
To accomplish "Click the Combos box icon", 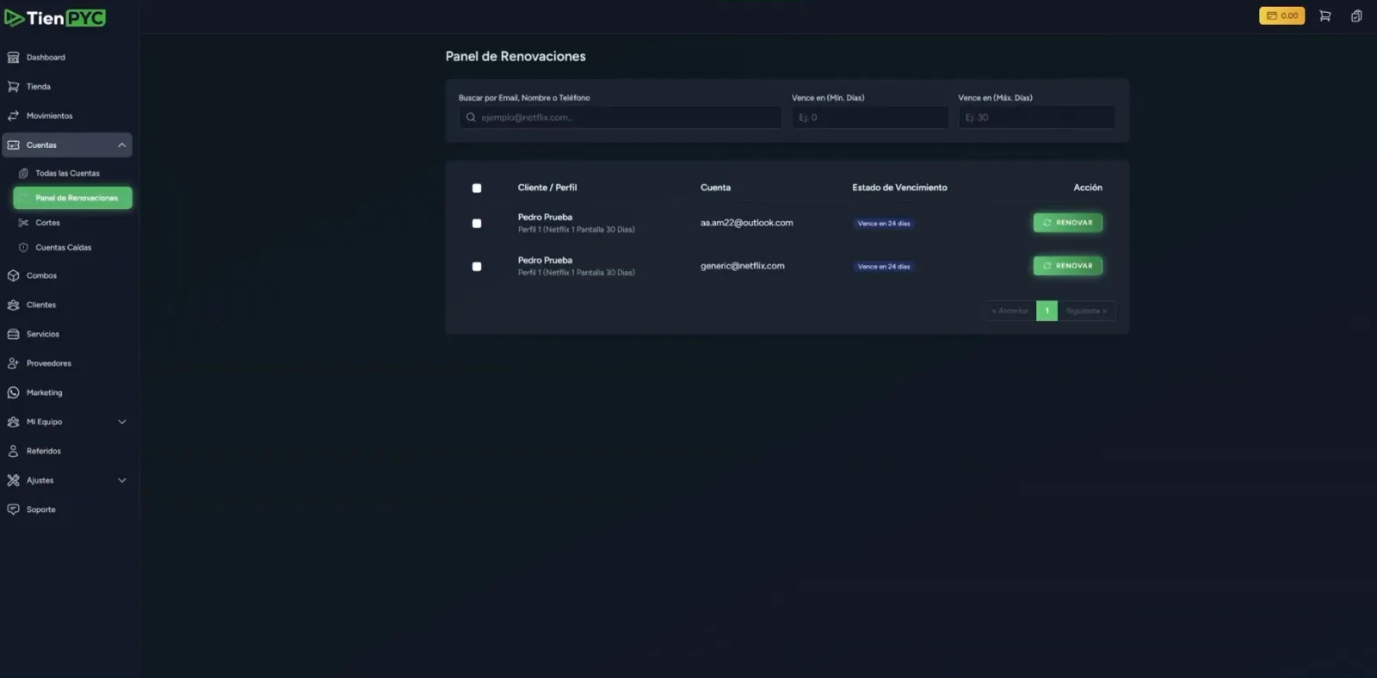I will click(13, 276).
